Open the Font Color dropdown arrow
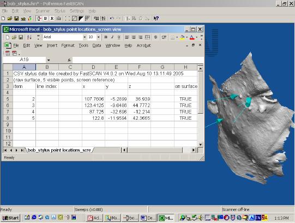The image size is (295, 223). [197, 37]
